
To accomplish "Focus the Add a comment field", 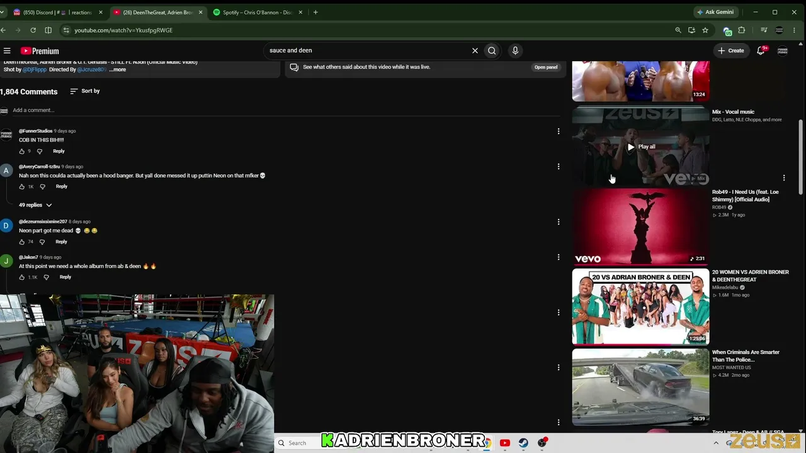I will point(287,111).
